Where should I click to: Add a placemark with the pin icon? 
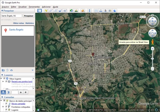46,11
